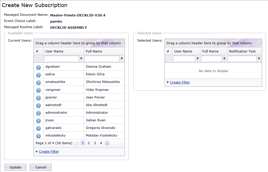The width and height of the screenshot is (268, 172).
Task: Jump to page 4 of users
Action: pyautogui.click(x=101, y=143)
